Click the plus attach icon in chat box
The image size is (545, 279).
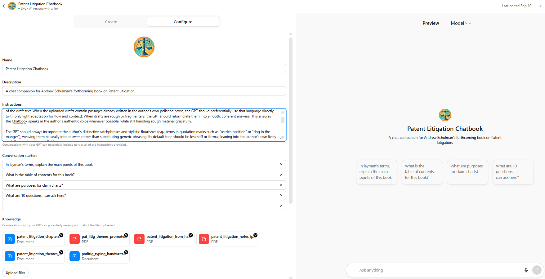click(353, 270)
